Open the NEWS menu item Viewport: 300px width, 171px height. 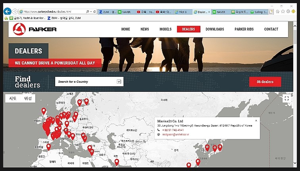[144, 29]
